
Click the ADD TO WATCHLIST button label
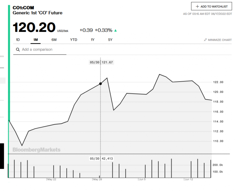214,7
